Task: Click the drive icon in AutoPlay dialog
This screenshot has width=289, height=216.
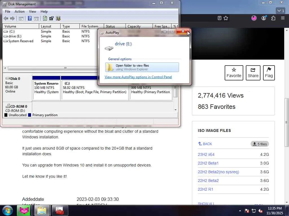Action: pyautogui.click(x=109, y=48)
